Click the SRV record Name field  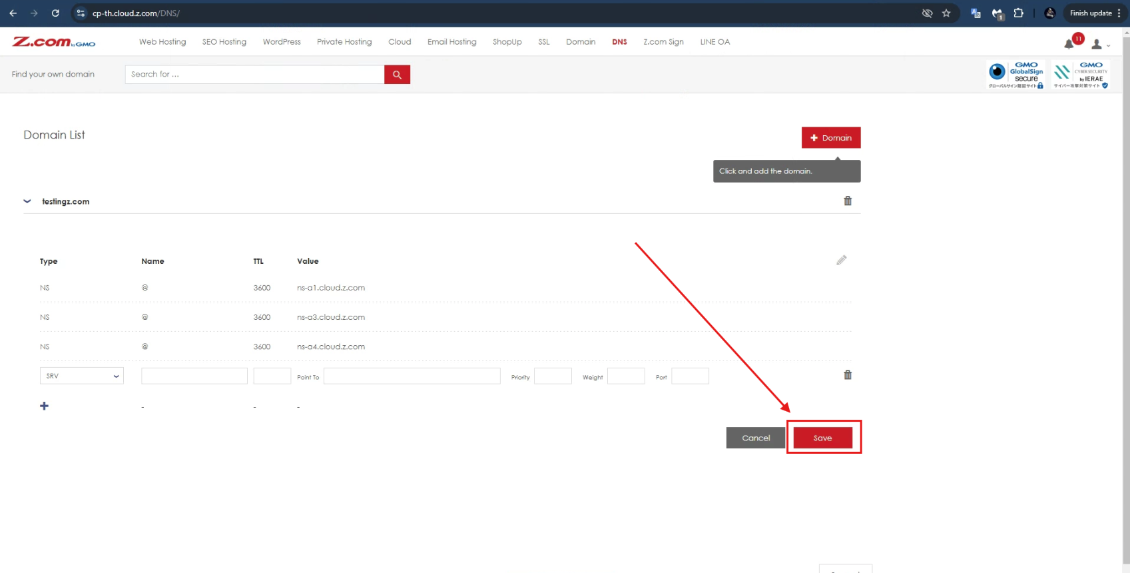[194, 376]
